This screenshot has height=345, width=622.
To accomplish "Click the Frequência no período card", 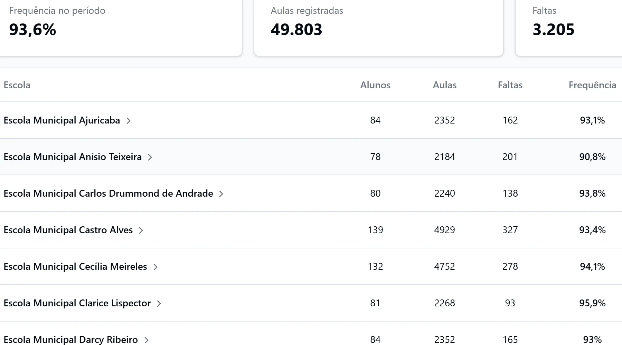I will (121, 28).
